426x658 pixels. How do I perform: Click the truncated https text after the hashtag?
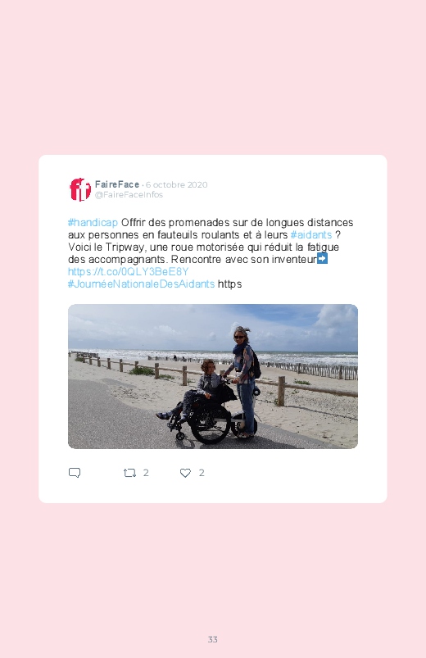pyautogui.click(x=229, y=284)
